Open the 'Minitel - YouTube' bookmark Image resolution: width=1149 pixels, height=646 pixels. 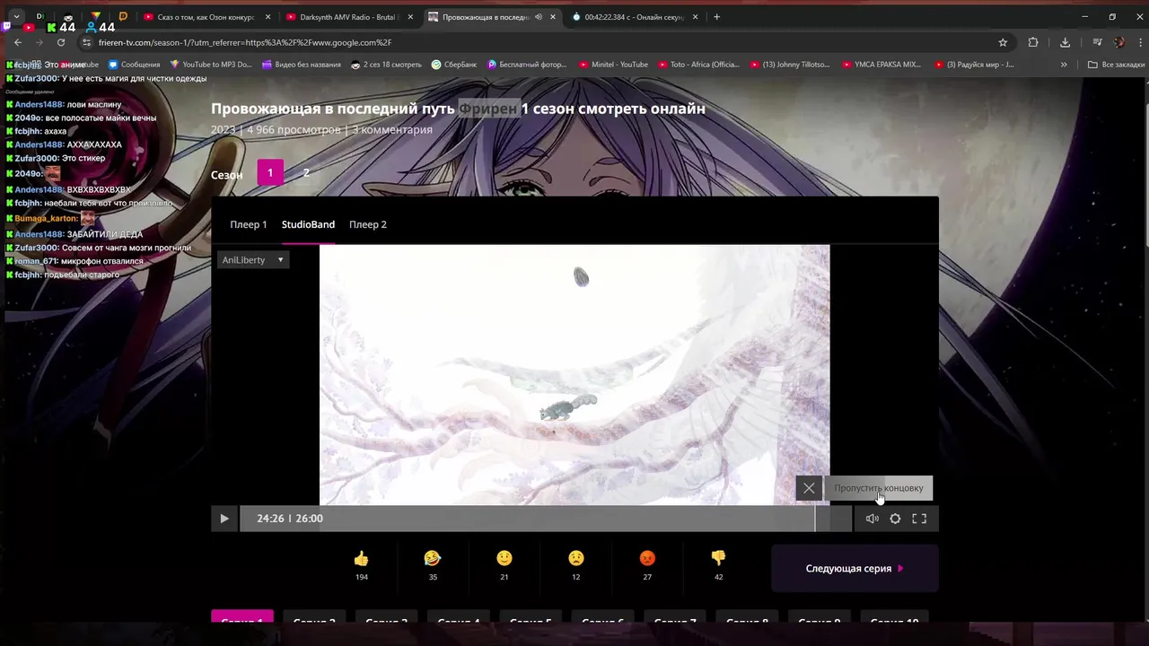[x=613, y=65]
